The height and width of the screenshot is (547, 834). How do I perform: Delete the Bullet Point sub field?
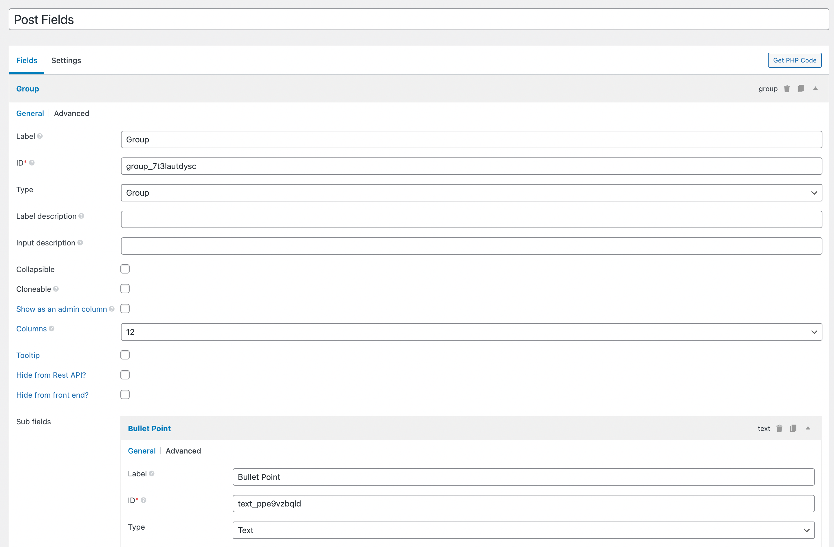779,429
